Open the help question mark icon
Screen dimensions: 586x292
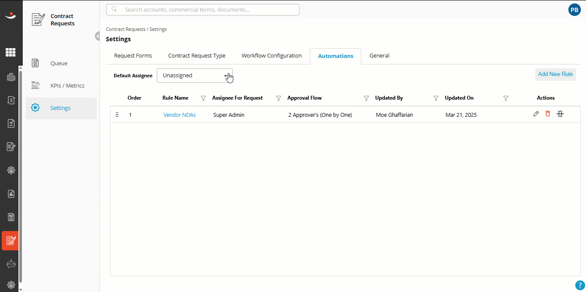click(x=580, y=286)
